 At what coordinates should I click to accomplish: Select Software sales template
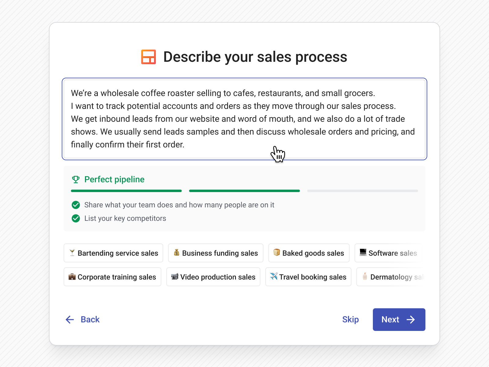(x=388, y=253)
